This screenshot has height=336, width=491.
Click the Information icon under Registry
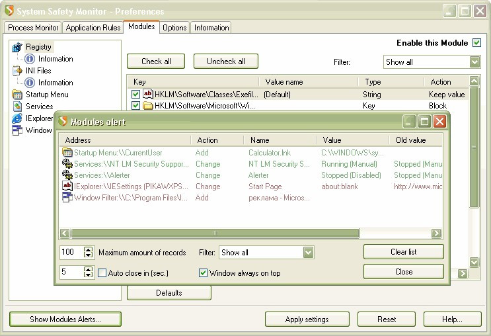coord(30,59)
